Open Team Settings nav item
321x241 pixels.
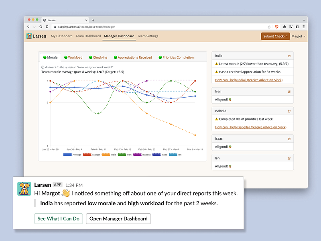click(x=148, y=36)
